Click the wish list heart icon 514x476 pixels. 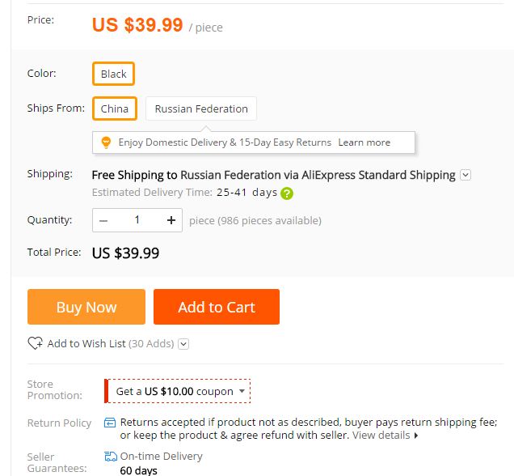(35, 343)
